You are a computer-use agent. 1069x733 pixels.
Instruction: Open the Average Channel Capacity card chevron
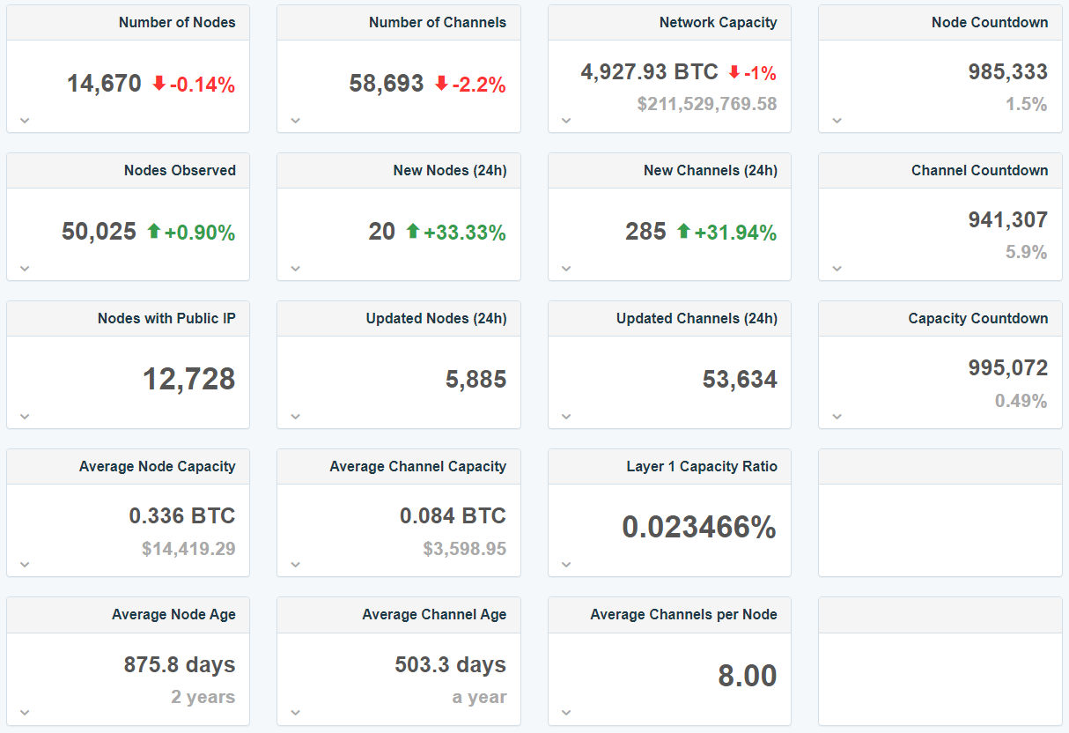tap(295, 565)
